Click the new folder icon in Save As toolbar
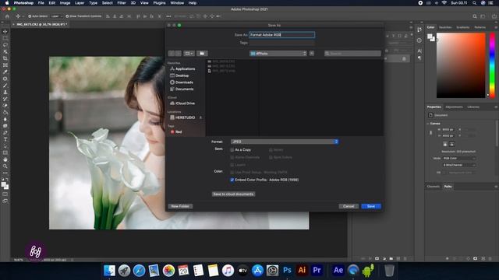This screenshot has width=499, height=280. (x=202, y=54)
